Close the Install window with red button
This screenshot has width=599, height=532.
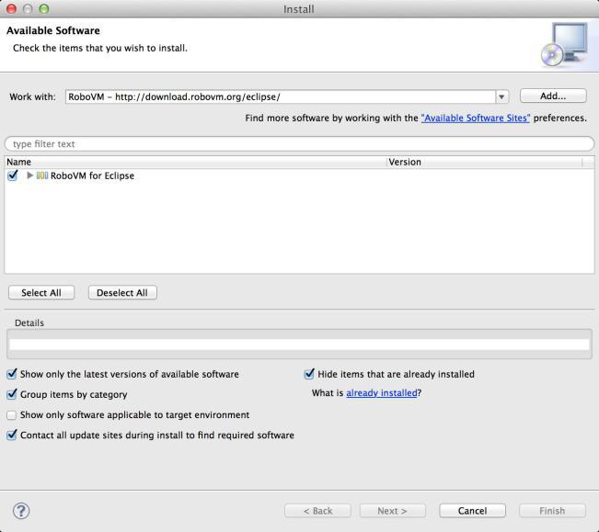click(x=11, y=9)
